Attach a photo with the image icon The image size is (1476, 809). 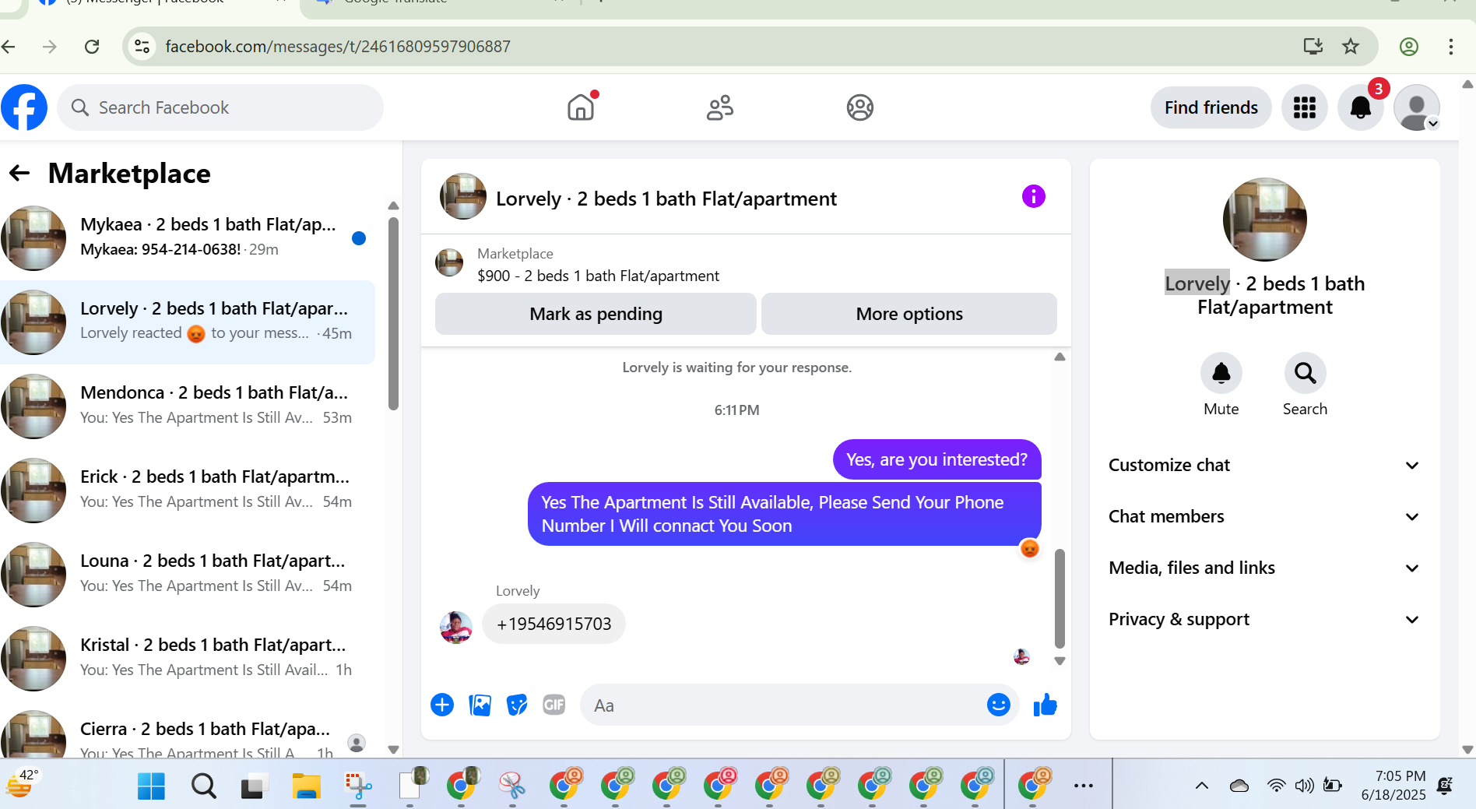click(x=480, y=705)
